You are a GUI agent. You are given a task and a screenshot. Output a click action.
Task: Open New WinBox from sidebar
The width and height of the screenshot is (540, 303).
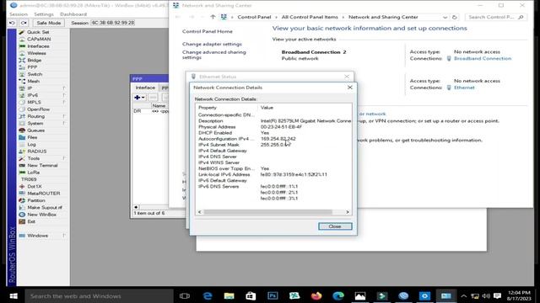pos(41,215)
